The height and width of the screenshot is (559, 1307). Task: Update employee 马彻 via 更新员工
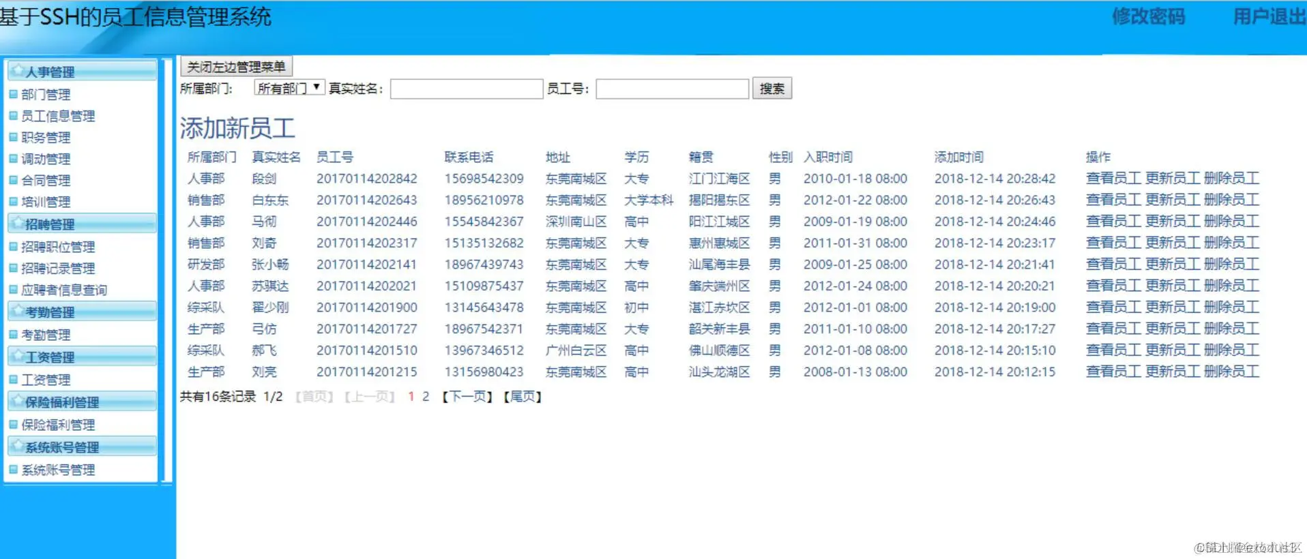[x=1173, y=222]
